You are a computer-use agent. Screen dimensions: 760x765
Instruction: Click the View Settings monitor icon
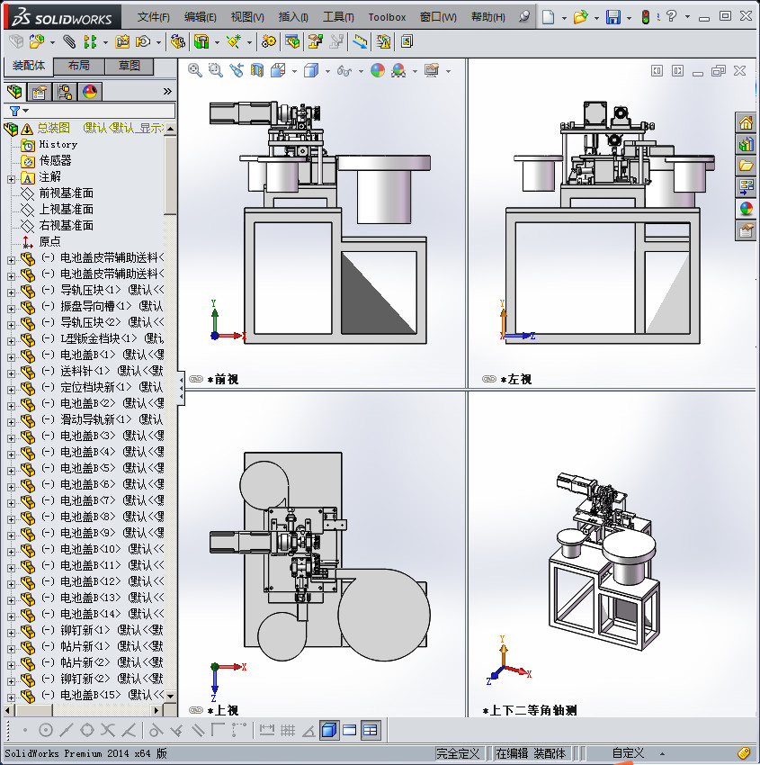[x=432, y=71]
